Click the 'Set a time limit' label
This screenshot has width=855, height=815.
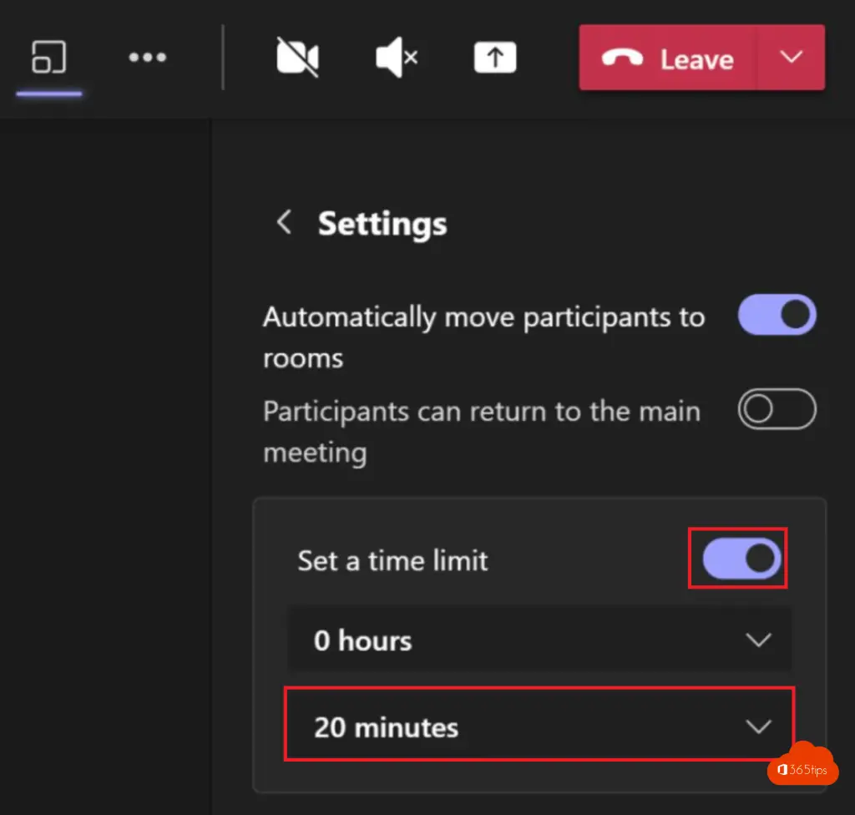392,560
